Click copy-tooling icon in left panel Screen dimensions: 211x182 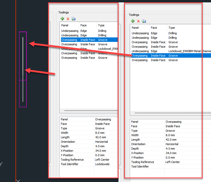point(73,19)
